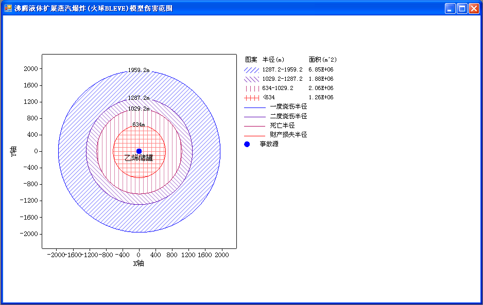Click the diagonal blue hatch legend swatch for 1287.2-1959.2
483x305 pixels.
(252, 70)
